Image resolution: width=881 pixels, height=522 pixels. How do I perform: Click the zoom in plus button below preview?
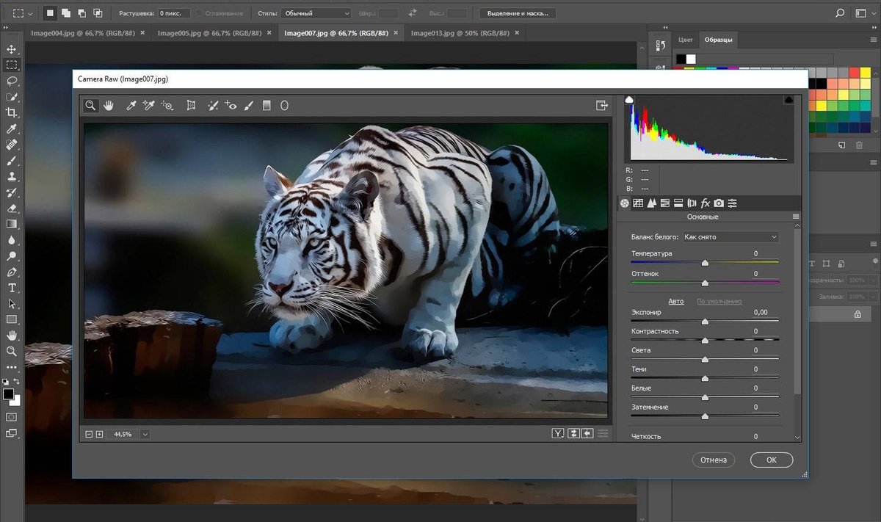[99, 435]
